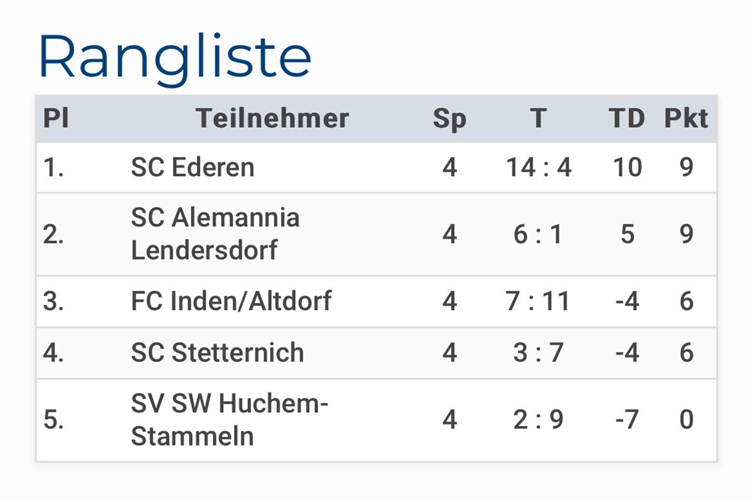The image size is (753, 502).
Task: Click the 14 : 4 goals cell
Action: click(x=538, y=168)
